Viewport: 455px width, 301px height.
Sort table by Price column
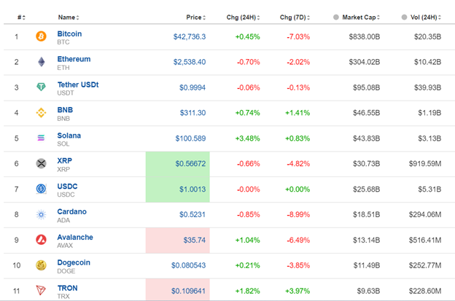(x=193, y=16)
